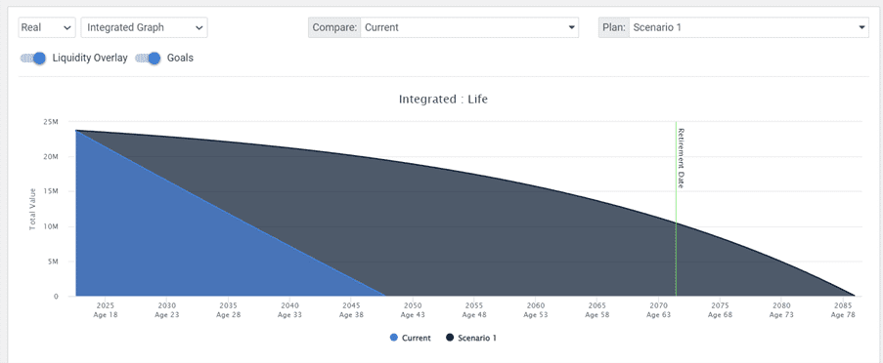The width and height of the screenshot is (883, 363).
Task: Hide Scenario 1 series via legend label
Action: tap(477, 338)
